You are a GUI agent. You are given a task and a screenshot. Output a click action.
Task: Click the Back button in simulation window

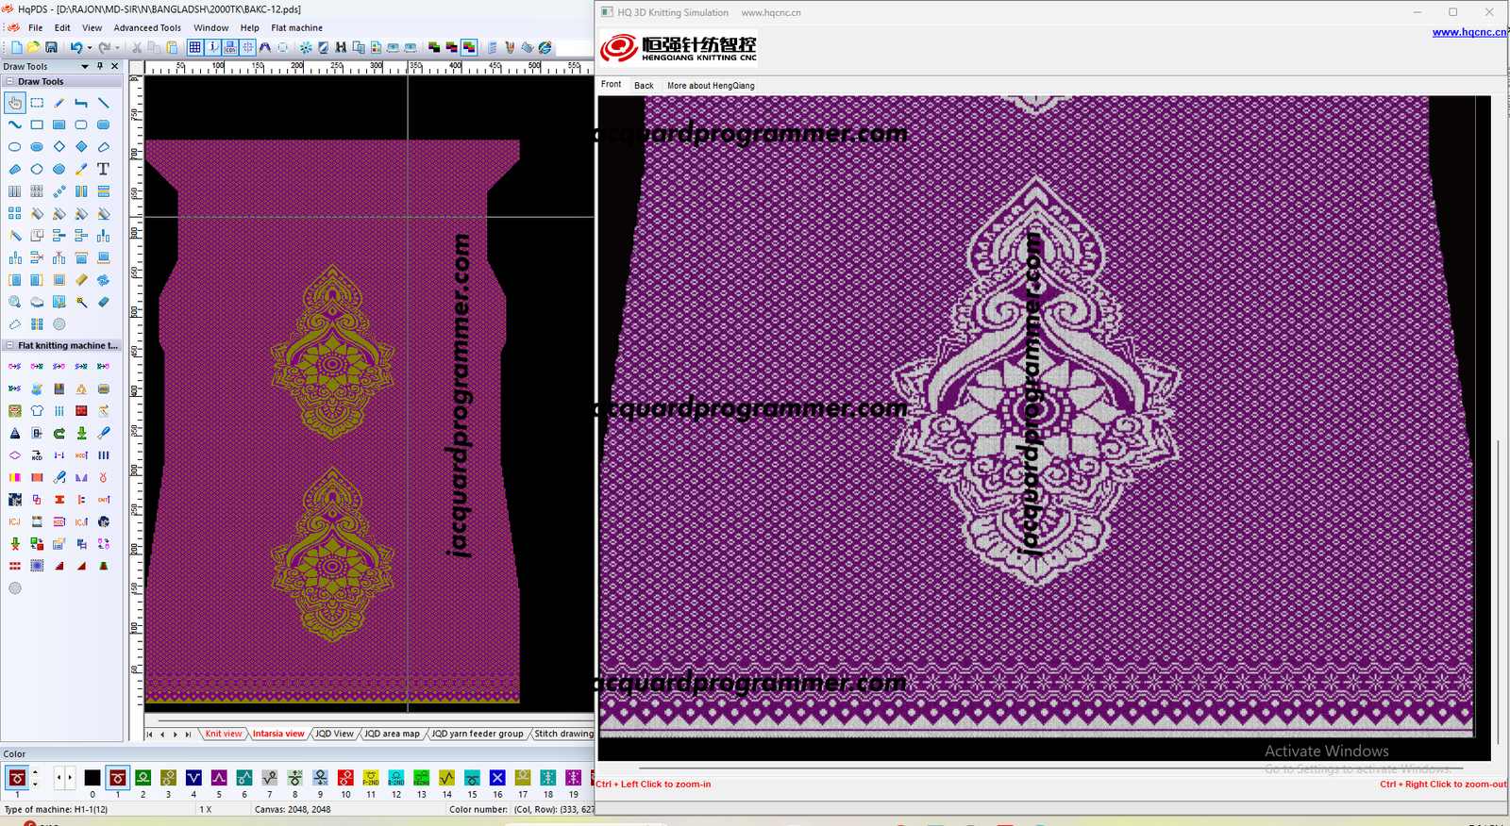point(644,86)
